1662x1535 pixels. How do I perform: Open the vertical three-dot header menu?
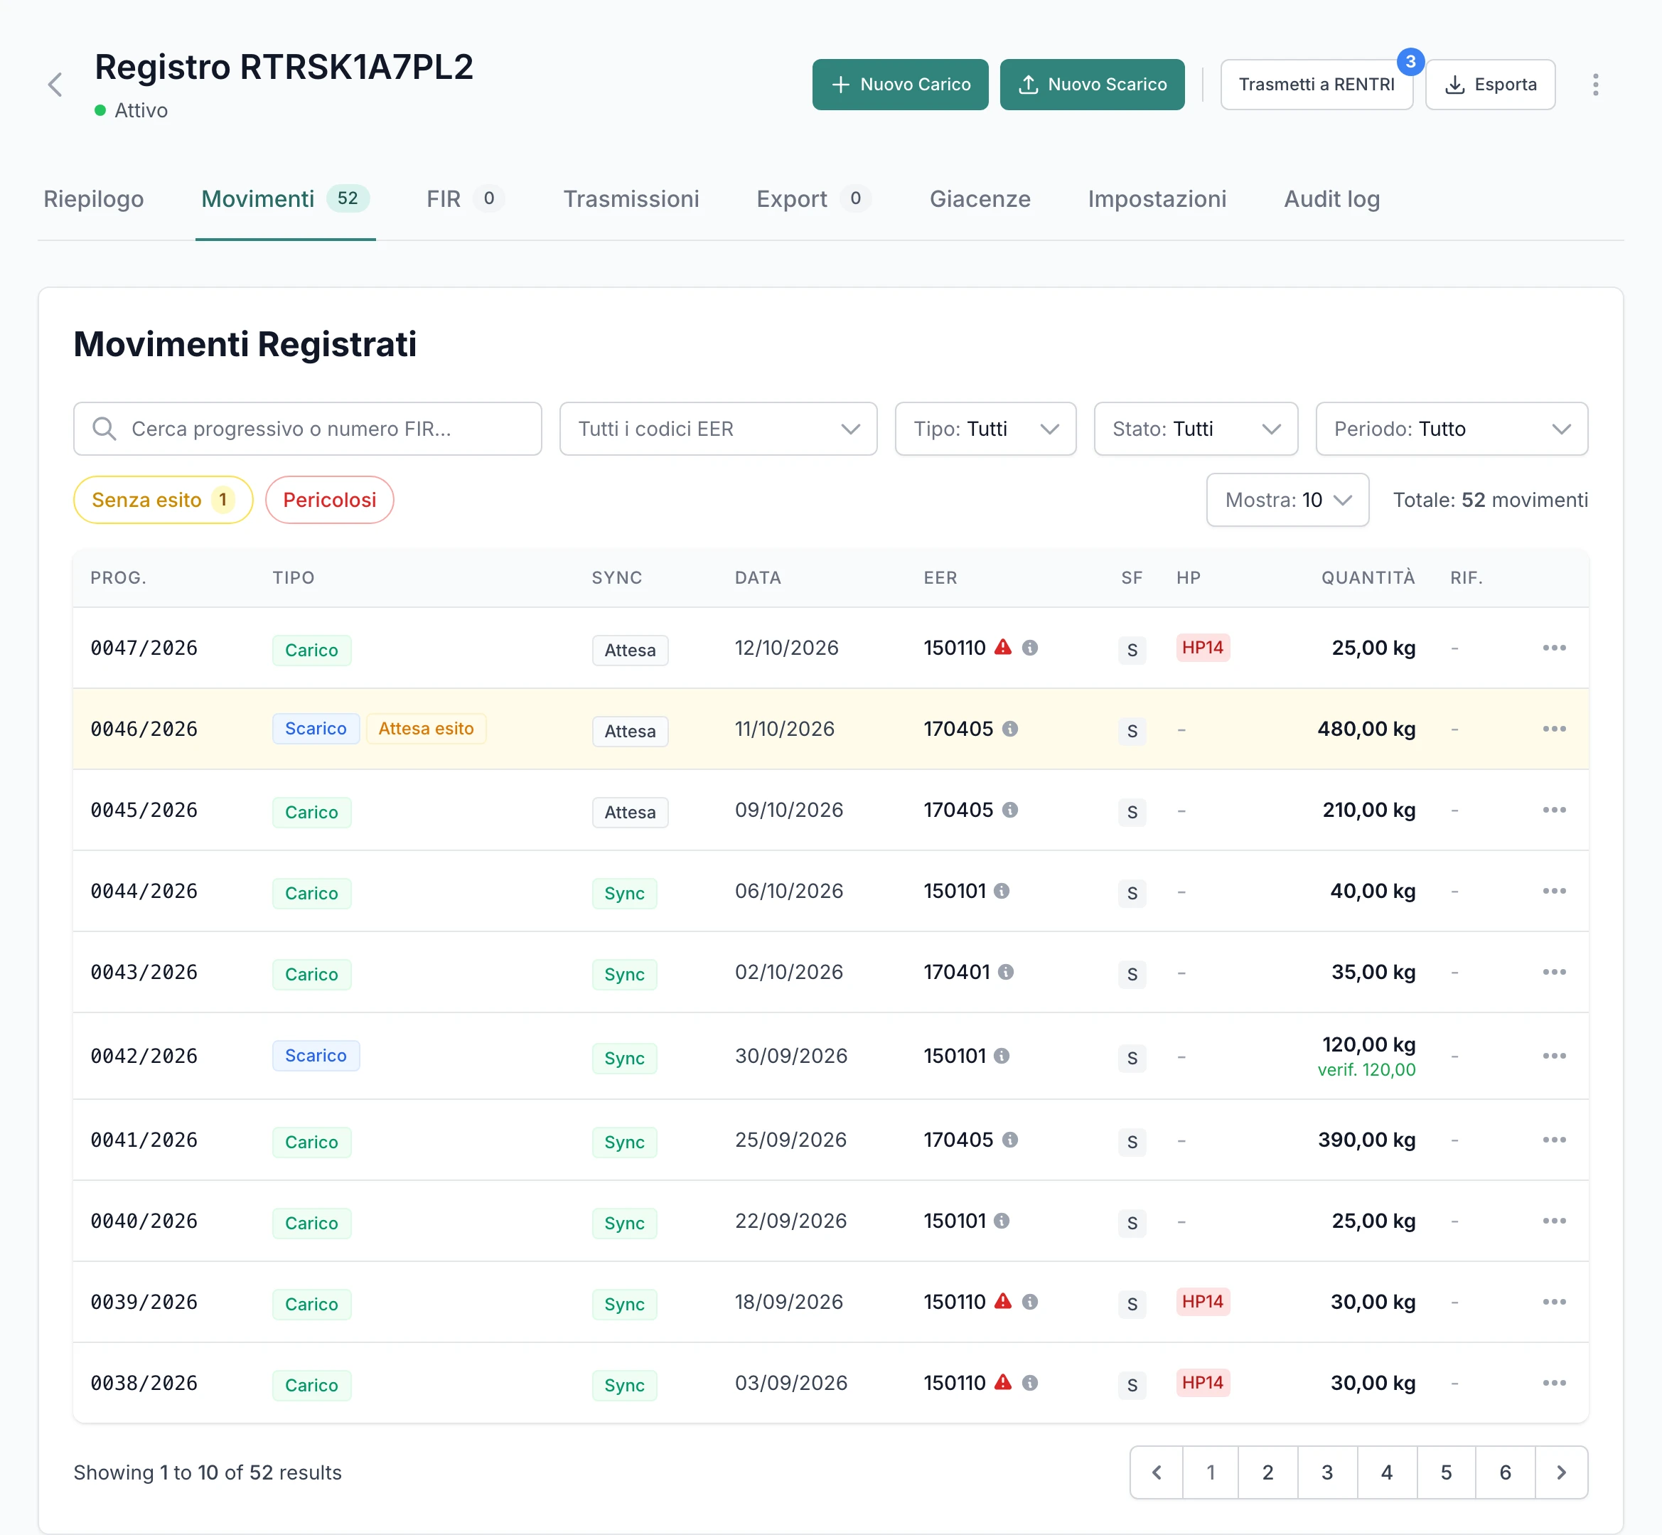click(1594, 84)
